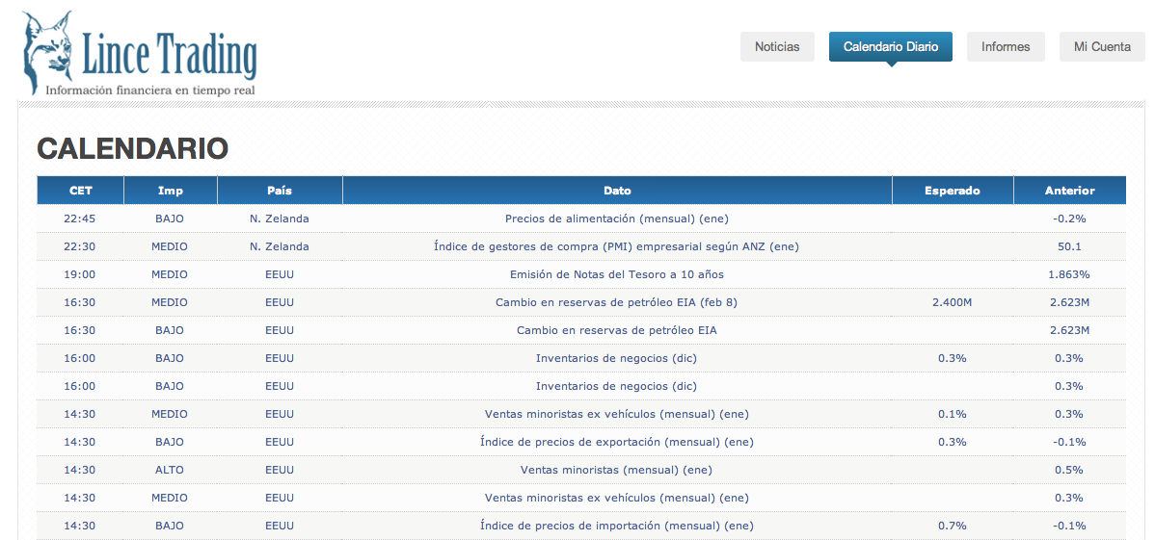This screenshot has height=540, width=1155.
Task: Click the Anterior column header
Action: [x=1069, y=191]
